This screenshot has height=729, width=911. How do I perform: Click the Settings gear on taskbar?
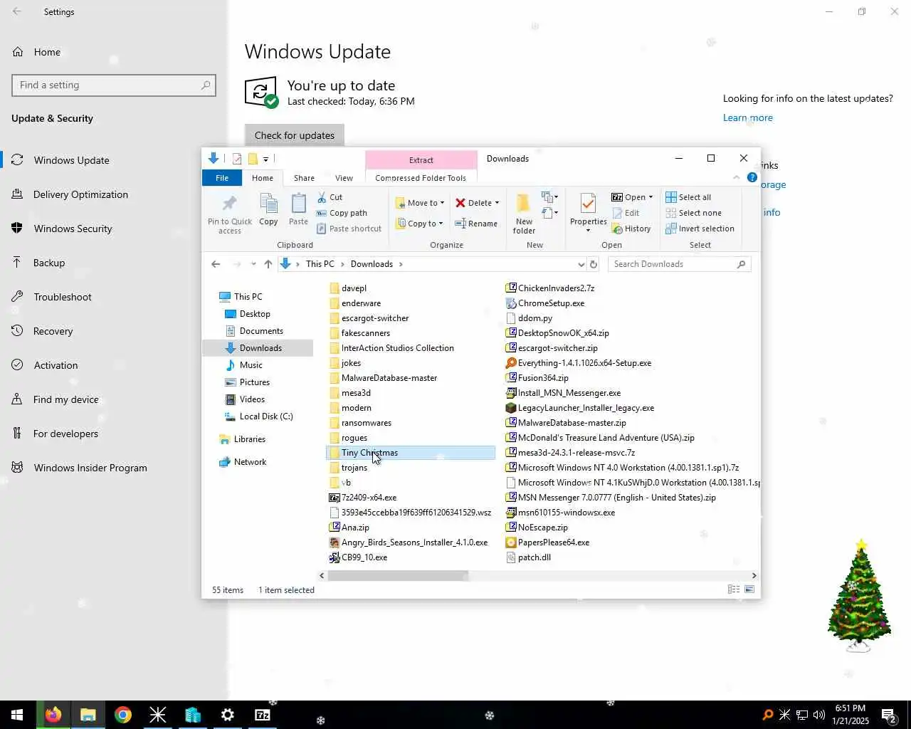point(228,715)
